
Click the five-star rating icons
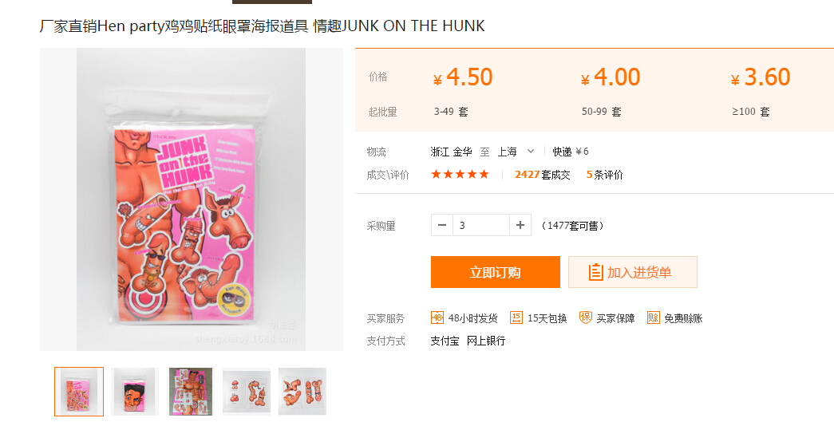460,175
